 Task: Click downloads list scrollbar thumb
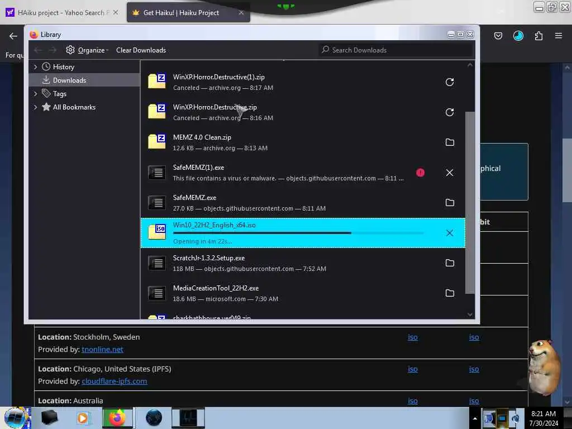(470, 202)
